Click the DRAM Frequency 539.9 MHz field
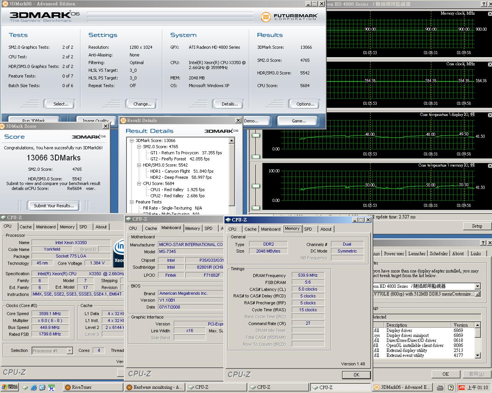The height and width of the screenshot is (393, 492). tap(308, 275)
